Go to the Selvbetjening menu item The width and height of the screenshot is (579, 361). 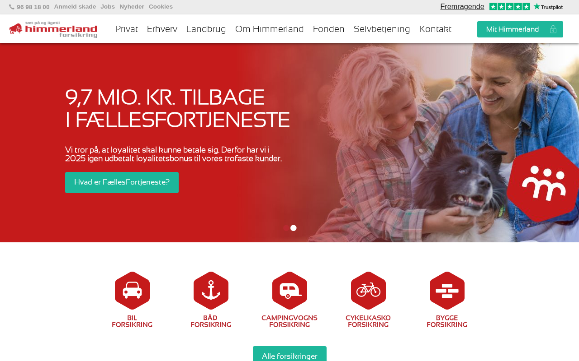[382, 29]
